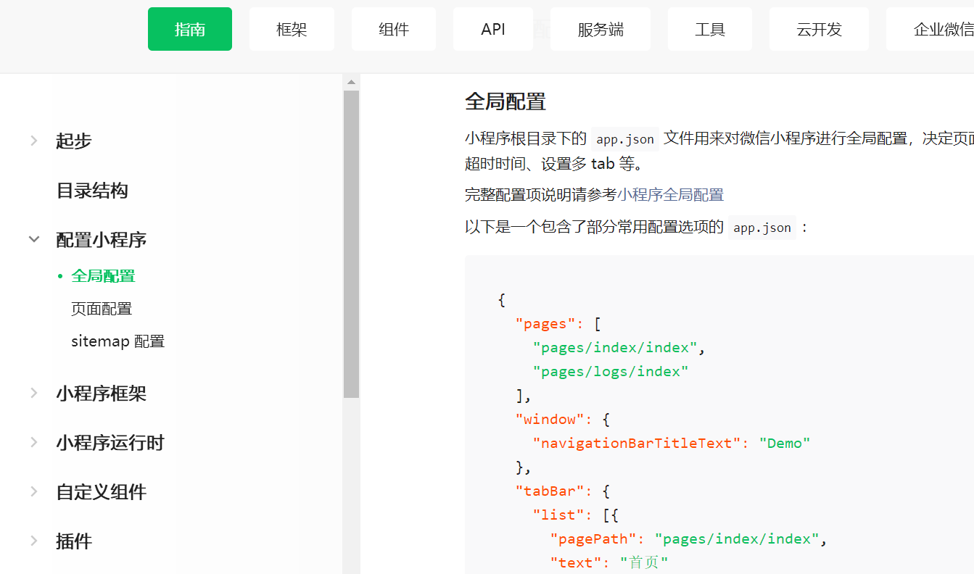Viewport: 974px width, 574px height.
Task: Switch to the 框架 tab
Action: point(292,29)
